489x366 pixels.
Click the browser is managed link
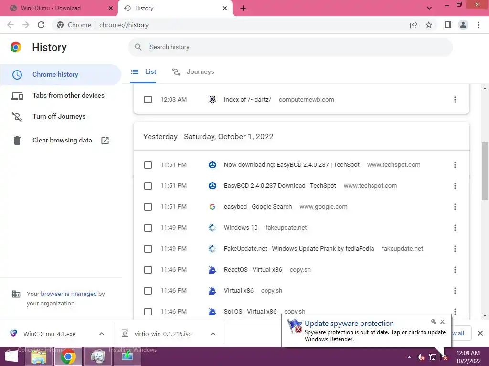[69, 294]
